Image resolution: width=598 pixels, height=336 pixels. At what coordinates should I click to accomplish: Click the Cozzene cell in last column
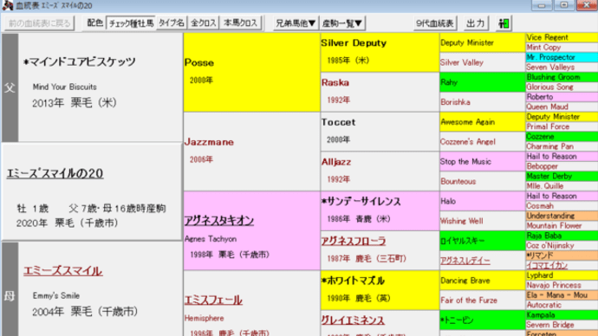[x=562, y=136]
